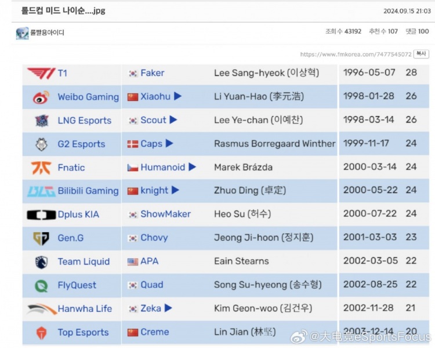Click the post title 롤드컵 미드 나이순

tap(63, 11)
